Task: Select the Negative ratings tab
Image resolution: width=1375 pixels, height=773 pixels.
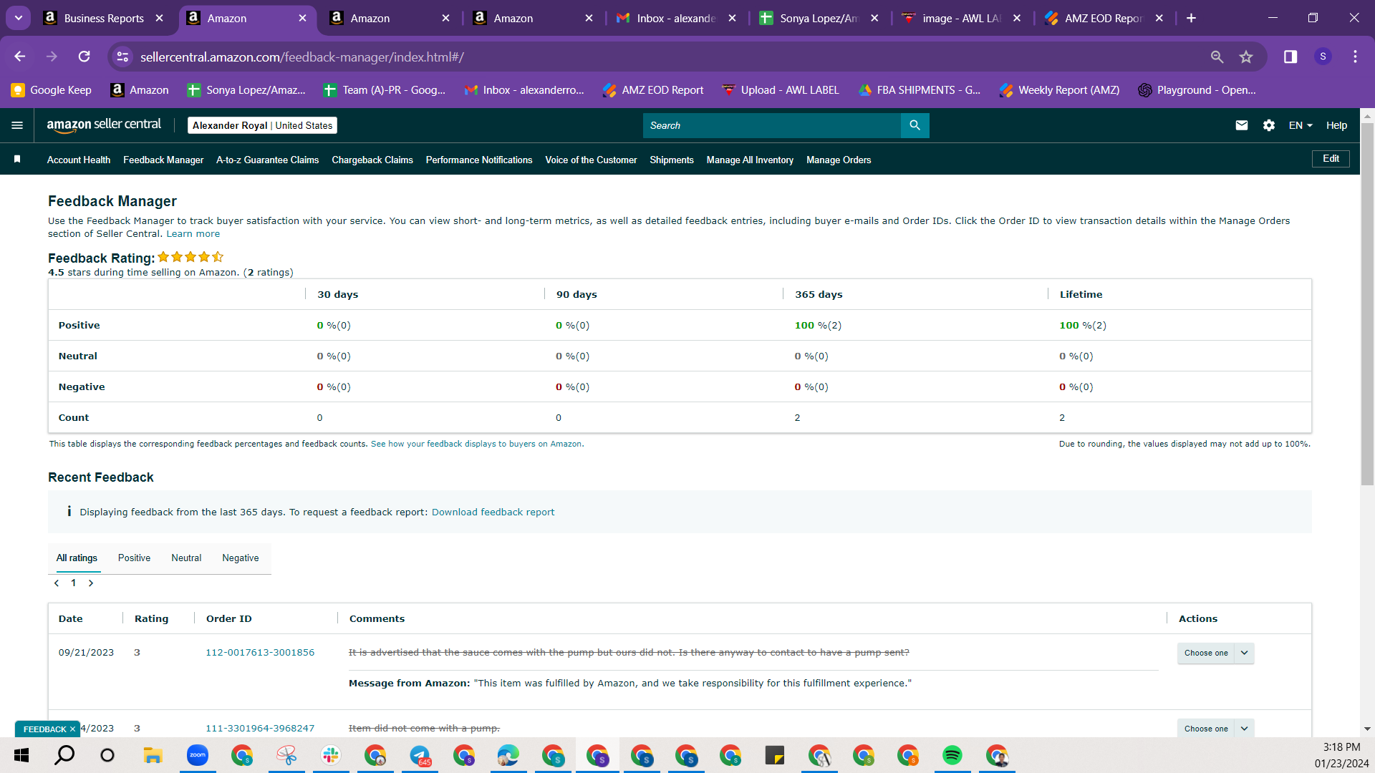Action: click(241, 558)
